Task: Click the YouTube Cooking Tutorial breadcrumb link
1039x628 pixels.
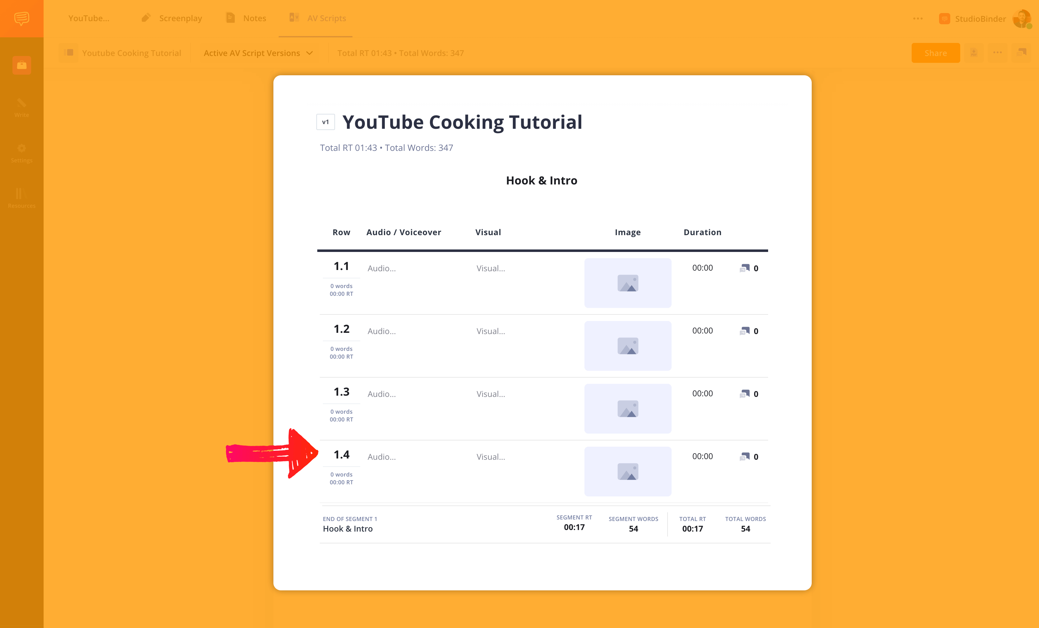Action: pyautogui.click(x=132, y=53)
